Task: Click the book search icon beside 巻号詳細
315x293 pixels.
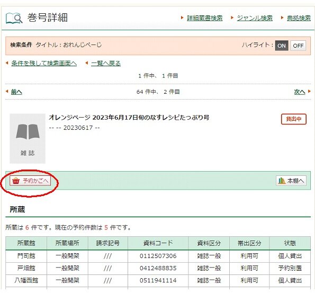Action: (14, 18)
